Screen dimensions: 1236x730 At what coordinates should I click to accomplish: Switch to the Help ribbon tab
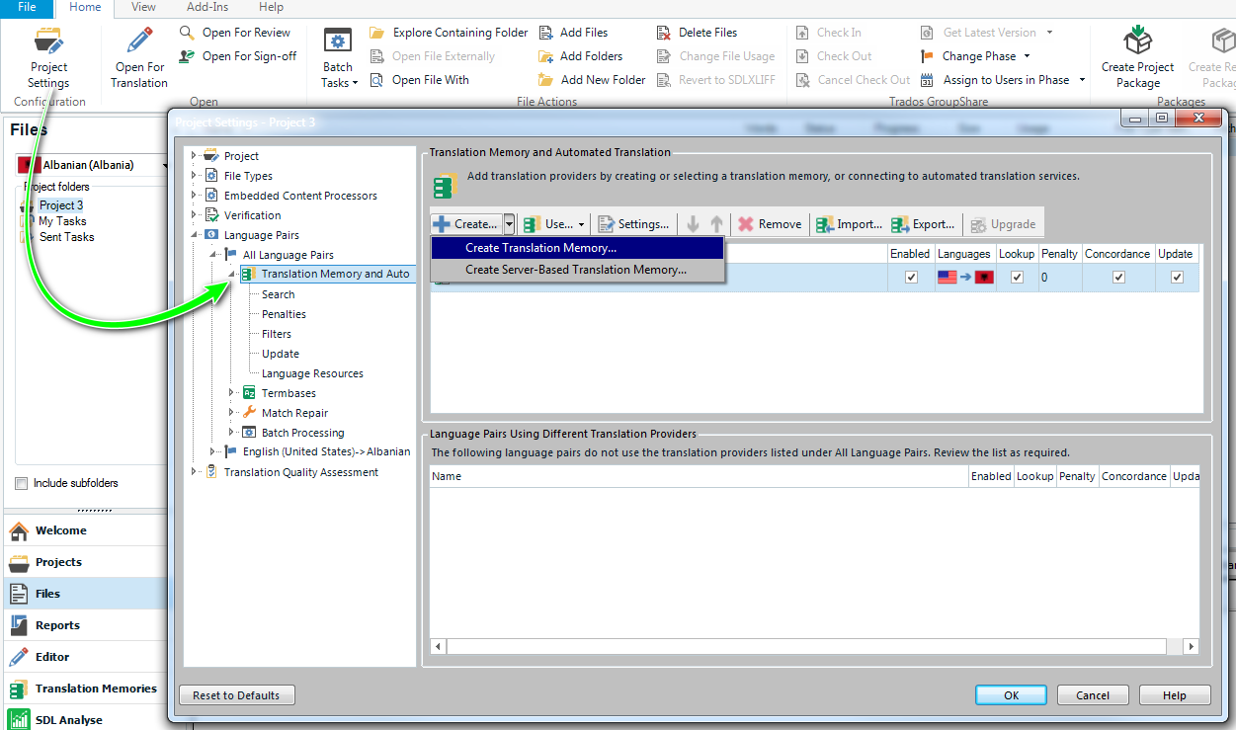point(271,7)
